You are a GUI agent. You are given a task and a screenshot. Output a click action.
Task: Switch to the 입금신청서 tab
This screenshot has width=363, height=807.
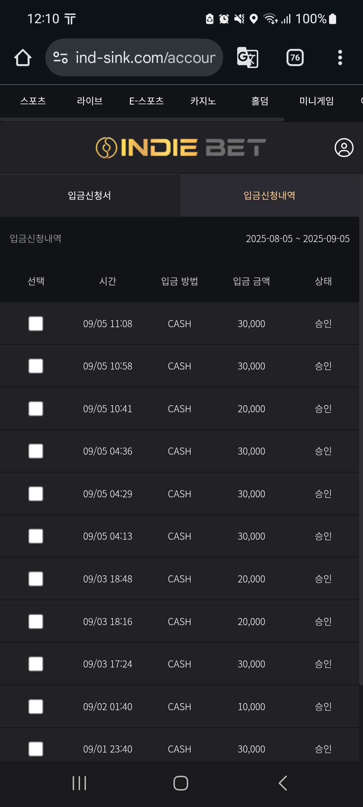(x=90, y=195)
